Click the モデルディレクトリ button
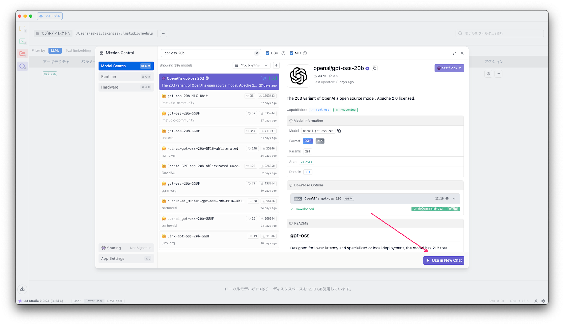564x325 pixels. coord(53,33)
